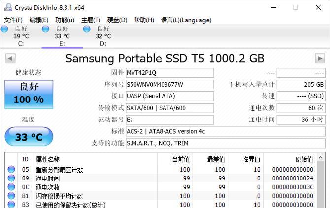The image size is (330, 208).
Task: Minimize the CrystalDiskInfo window
Action: pyautogui.click(x=273, y=7)
